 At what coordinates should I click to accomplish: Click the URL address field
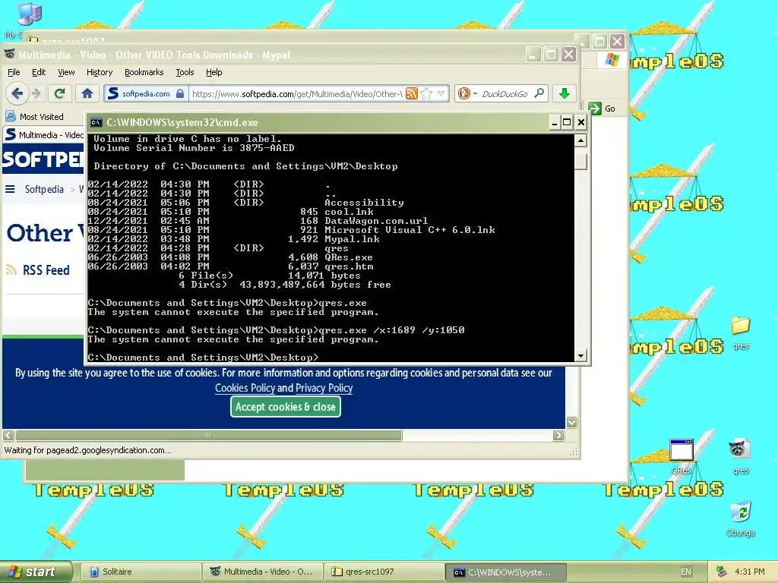297,93
